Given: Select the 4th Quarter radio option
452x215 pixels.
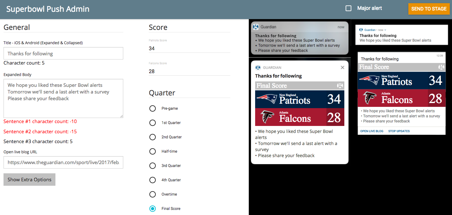Looking at the screenshot, I should click(x=153, y=180).
